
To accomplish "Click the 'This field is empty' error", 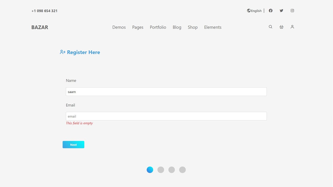I will click(79, 123).
